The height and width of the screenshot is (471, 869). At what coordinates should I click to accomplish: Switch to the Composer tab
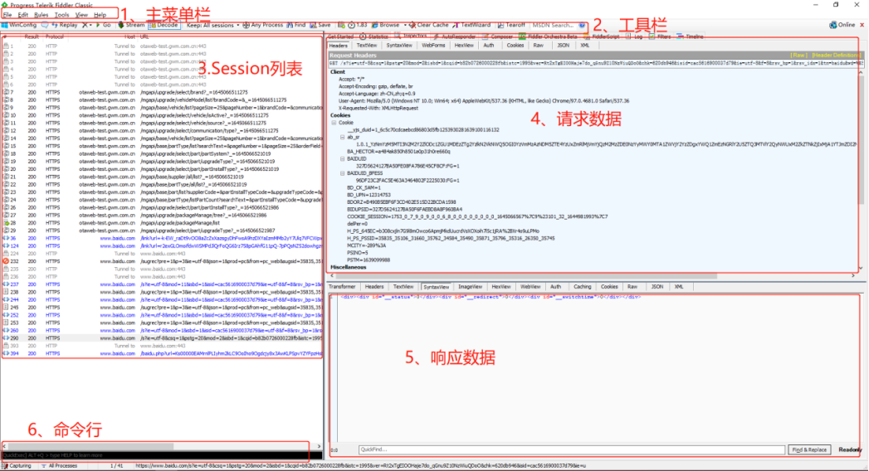tap(498, 36)
